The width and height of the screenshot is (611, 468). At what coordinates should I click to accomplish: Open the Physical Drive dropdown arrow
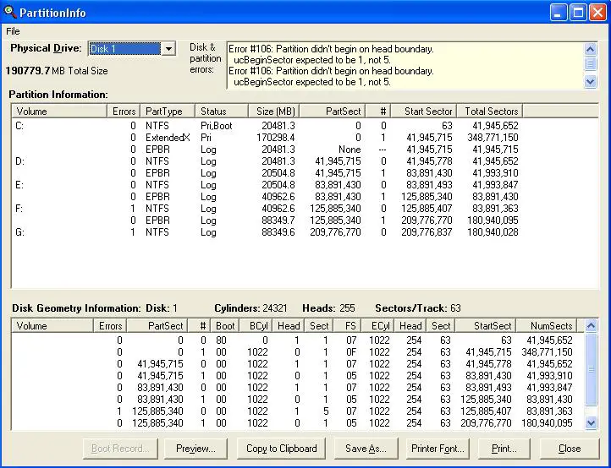pos(168,49)
